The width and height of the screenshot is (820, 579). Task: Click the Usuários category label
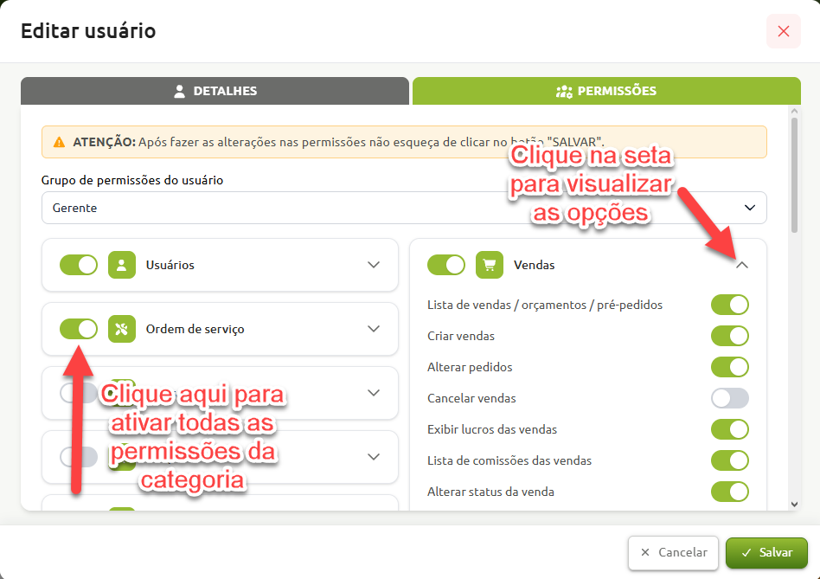point(170,265)
